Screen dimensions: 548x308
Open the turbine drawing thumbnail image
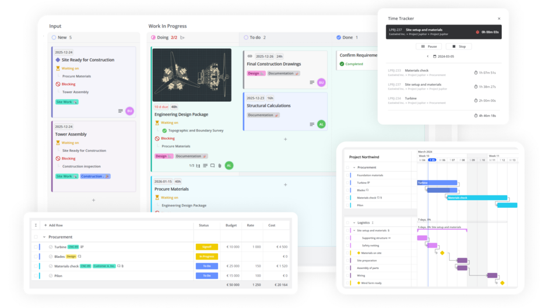192,75
